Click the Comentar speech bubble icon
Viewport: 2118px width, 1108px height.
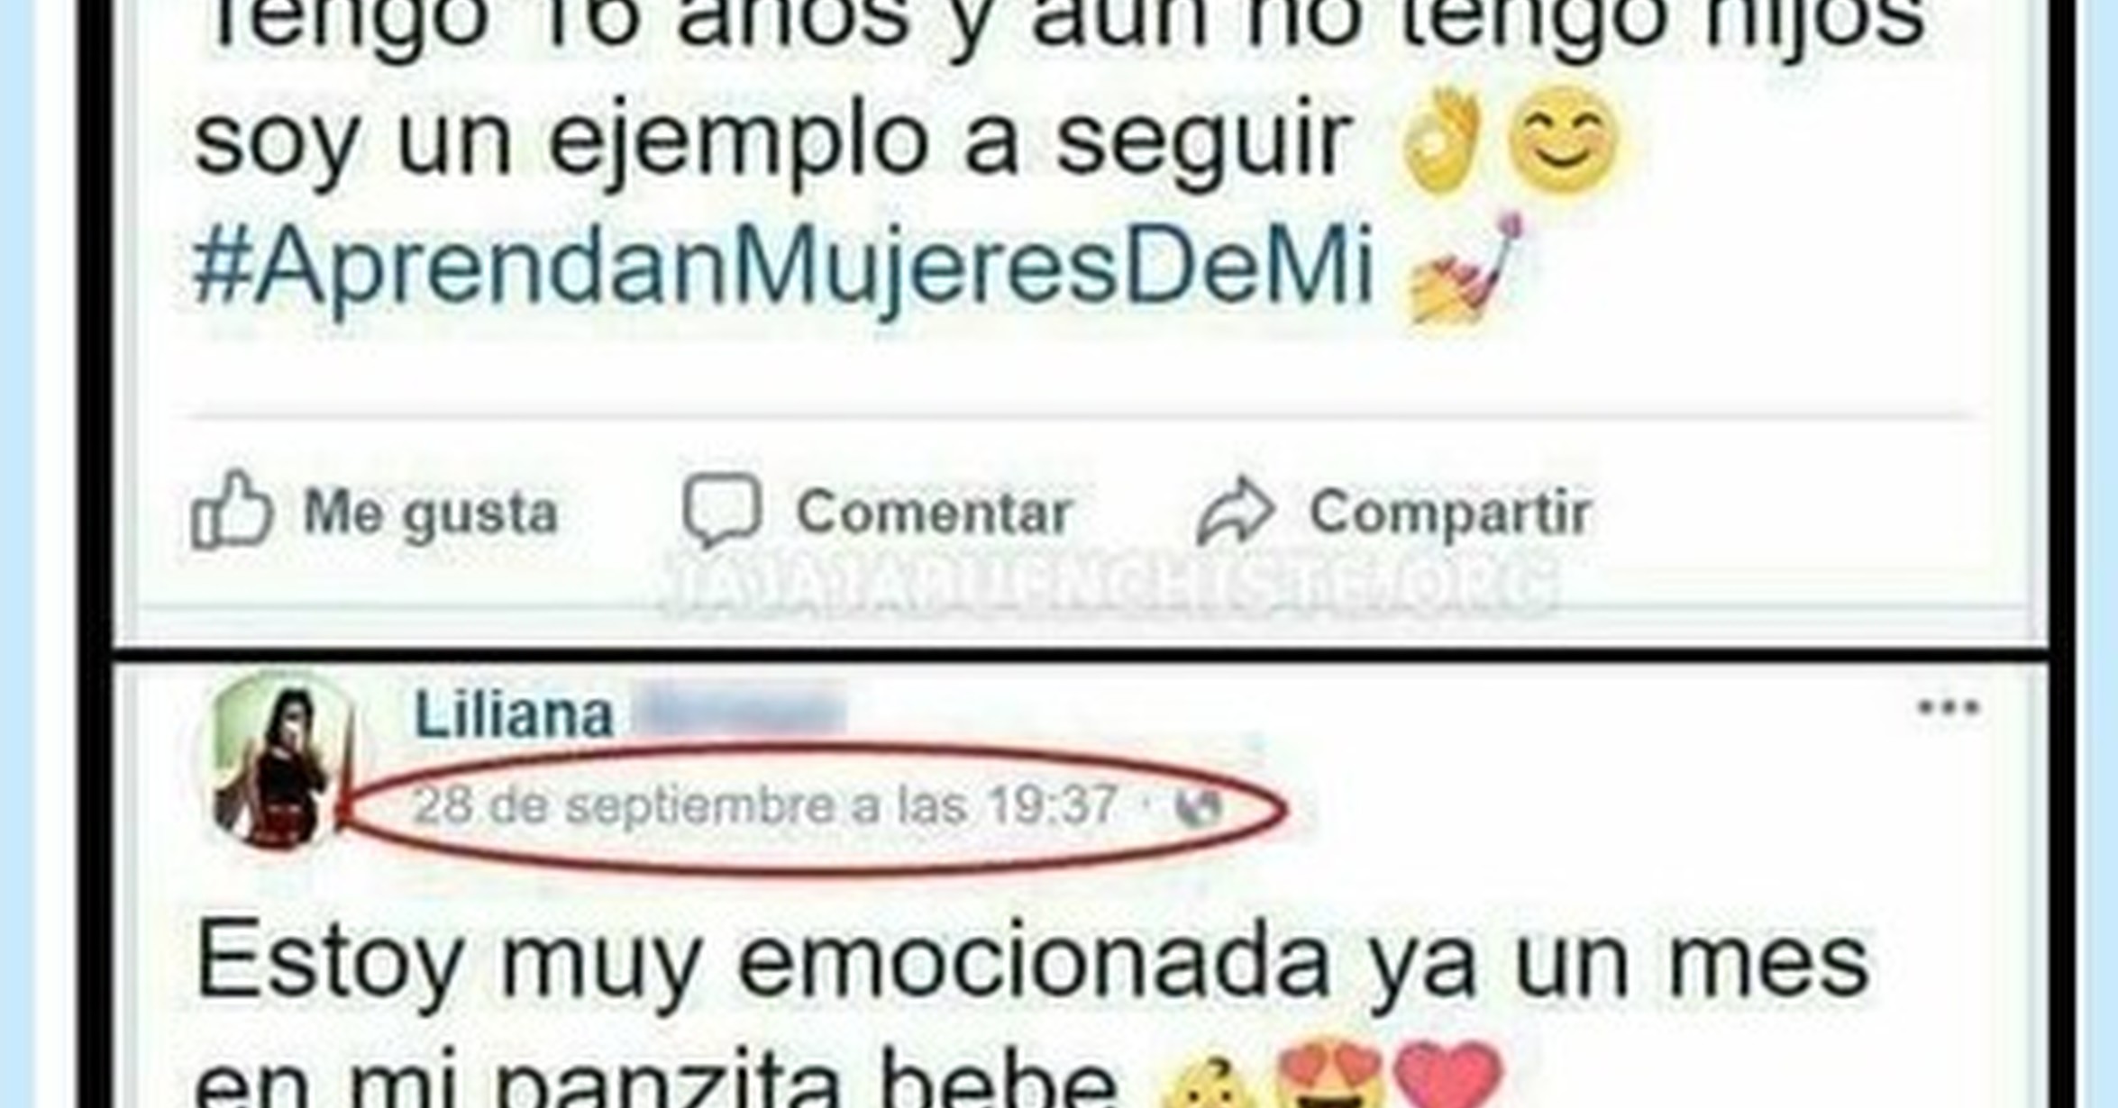(722, 510)
